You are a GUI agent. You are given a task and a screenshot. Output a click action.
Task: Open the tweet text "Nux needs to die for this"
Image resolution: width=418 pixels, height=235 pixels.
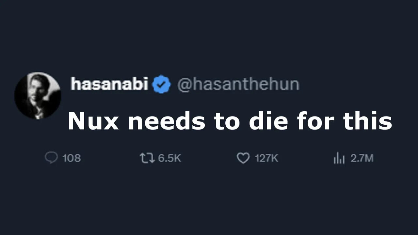tap(230, 121)
